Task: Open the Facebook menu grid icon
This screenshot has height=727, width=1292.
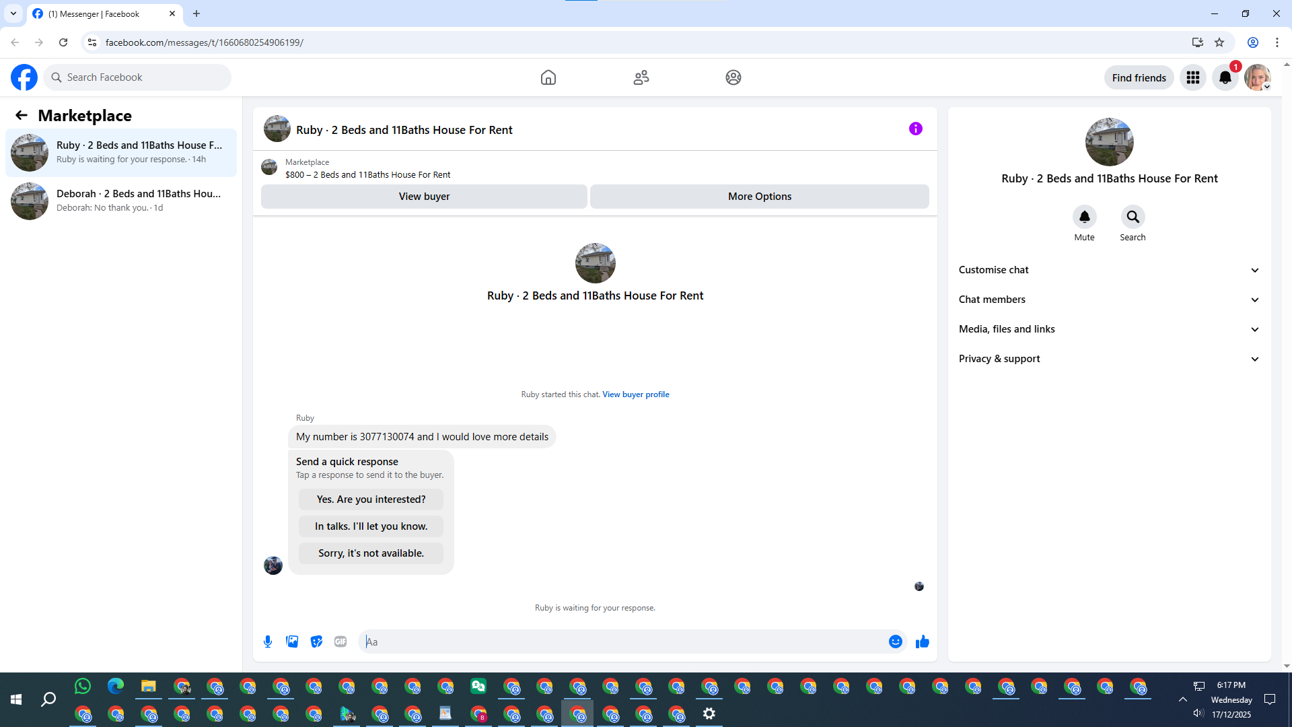Action: [1193, 77]
